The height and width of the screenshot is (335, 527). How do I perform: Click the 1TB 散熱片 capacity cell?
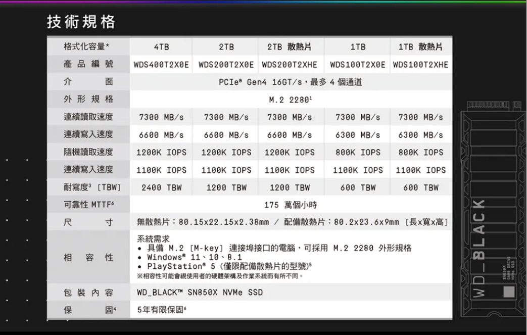pos(420,46)
